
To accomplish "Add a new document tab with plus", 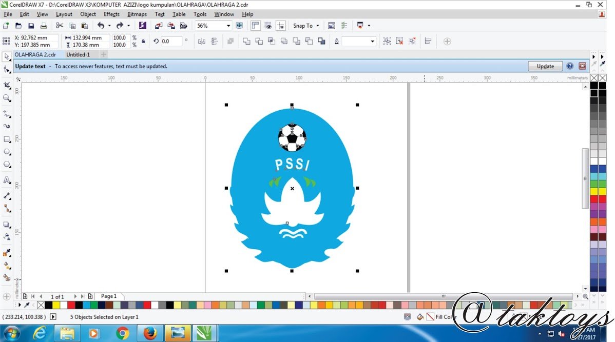I will pyautogui.click(x=104, y=55).
